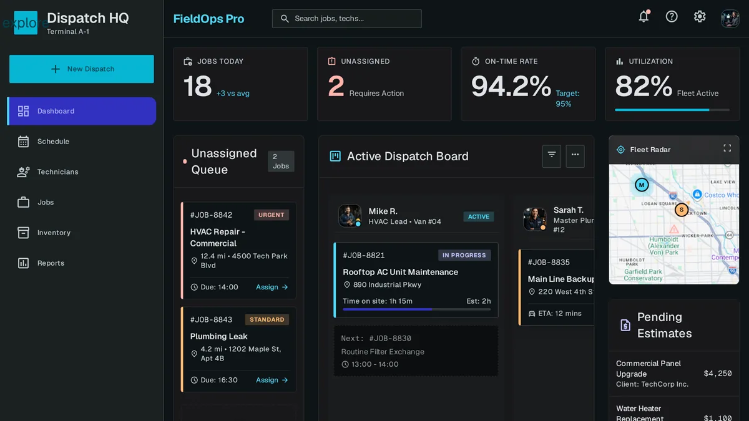
Task: Search jobs and techs field
Action: point(347,19)
